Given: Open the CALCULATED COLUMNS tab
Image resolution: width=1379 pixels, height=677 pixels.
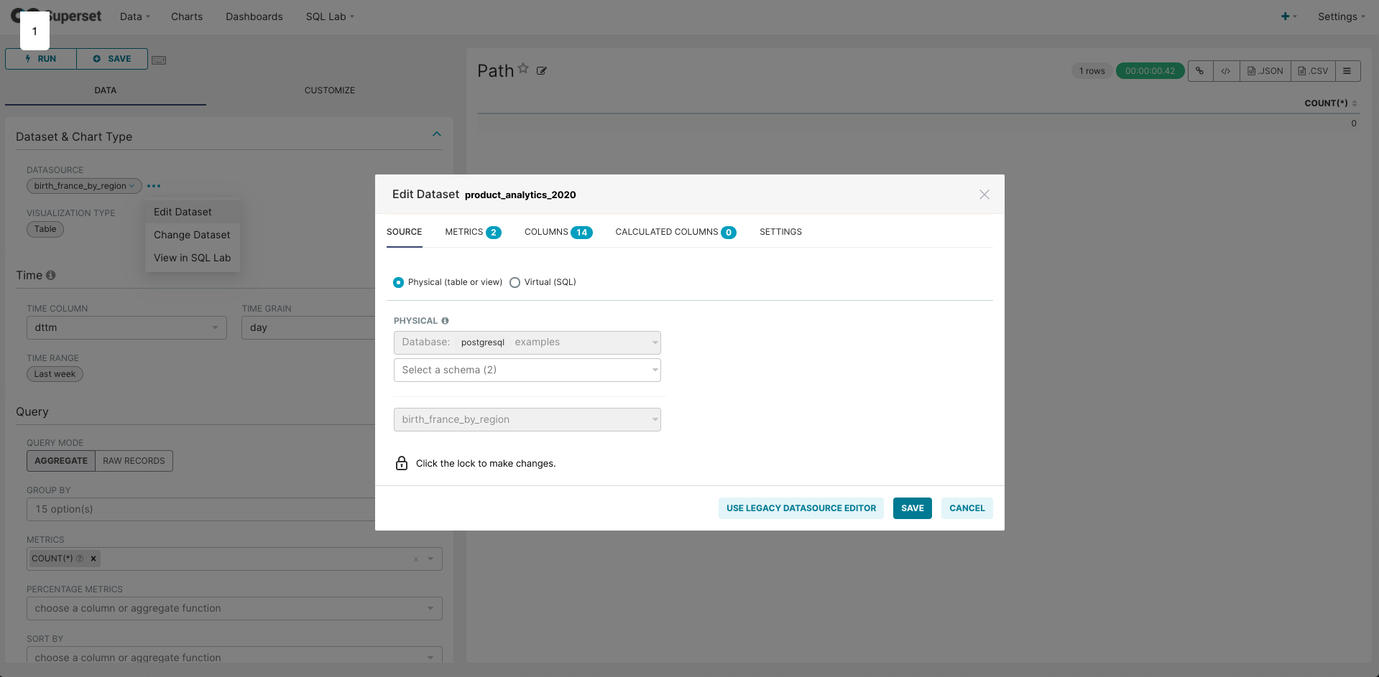Looking at the screenshot, I should [x=675, y=232].
